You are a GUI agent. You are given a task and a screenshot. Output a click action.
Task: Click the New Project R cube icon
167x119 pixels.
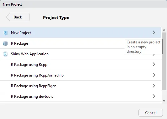[x=5, y=33]
